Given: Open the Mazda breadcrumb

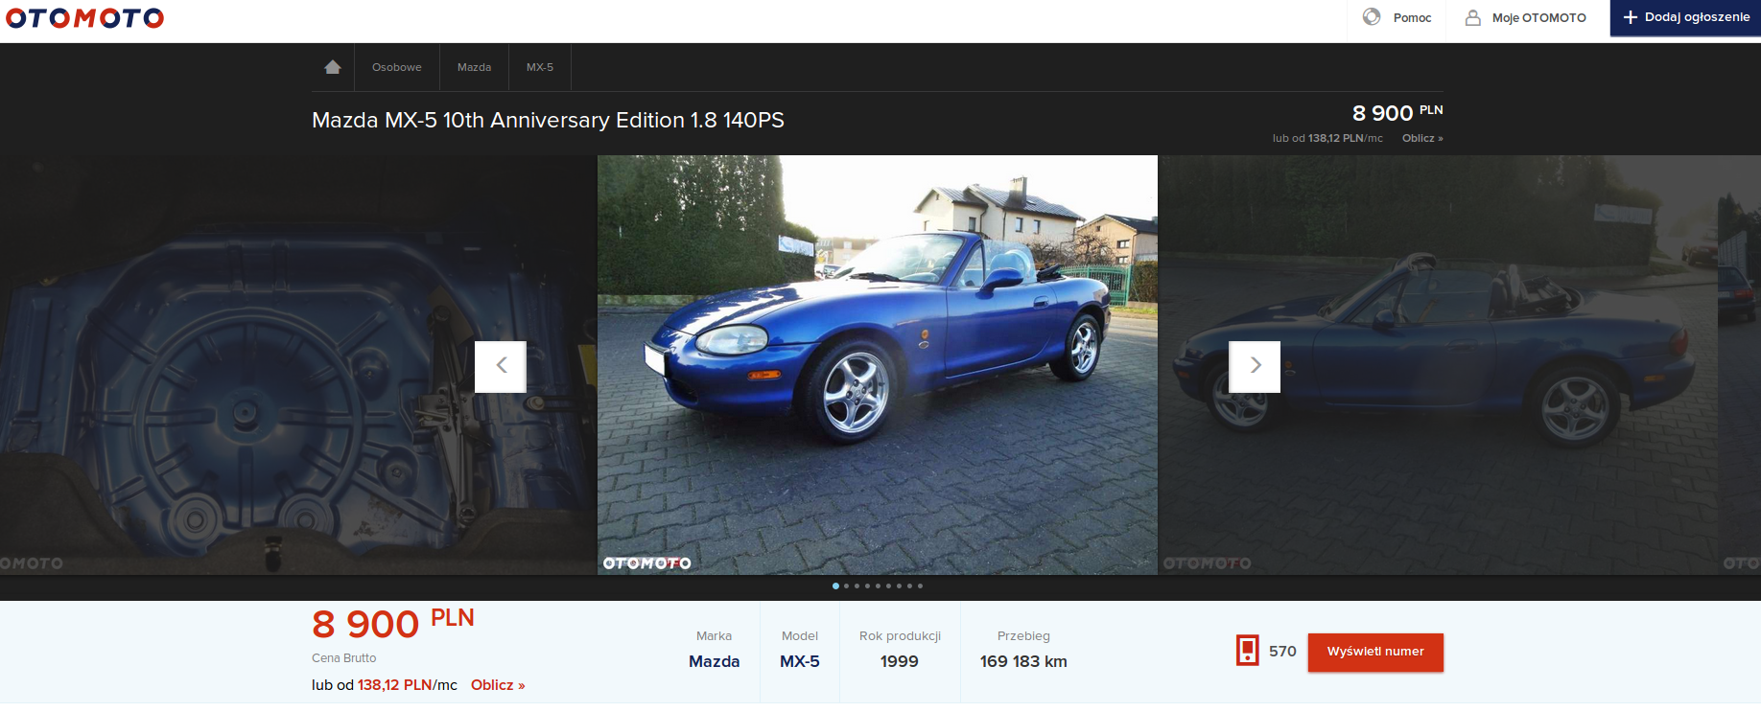Looking at the screenshot, I should tap(474, 67).
